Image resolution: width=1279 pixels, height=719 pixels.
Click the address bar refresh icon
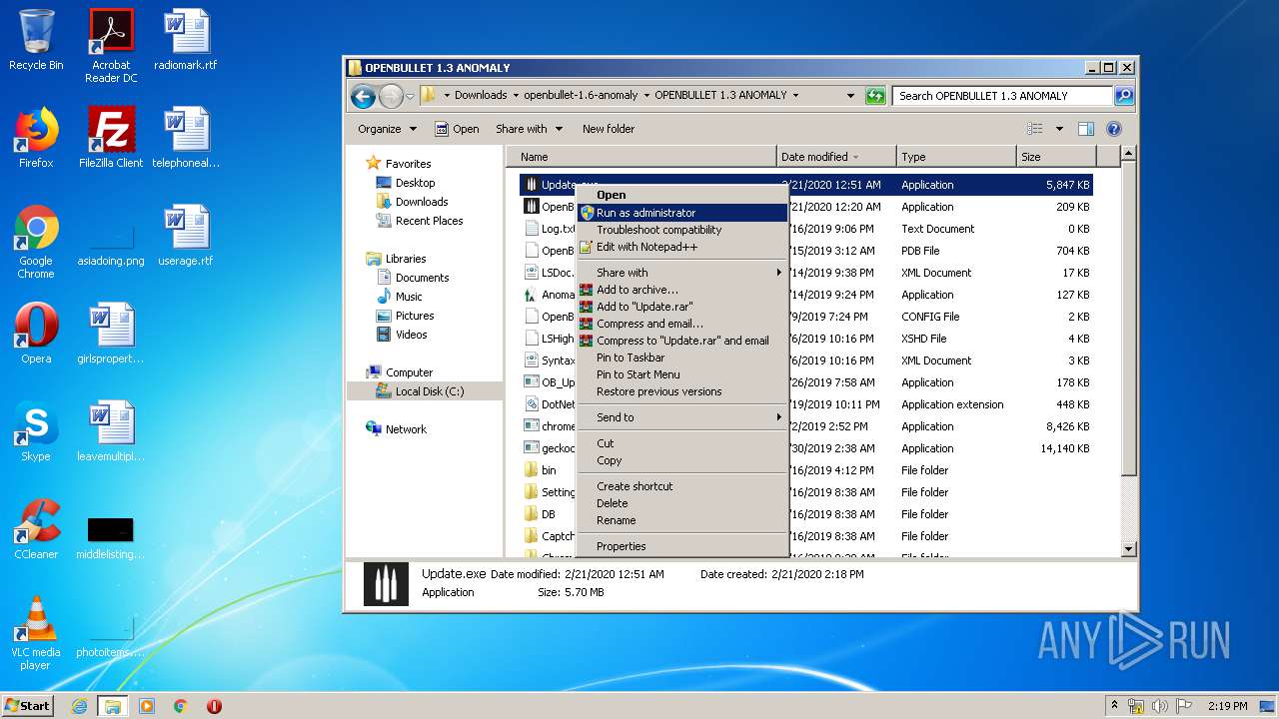(x=875, y=96)
